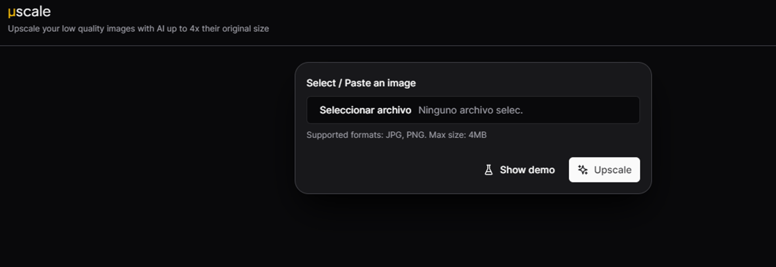Screen dimensions: 776x267
Task: Click the flask icon beside Show demo
Action: [489, 170]
